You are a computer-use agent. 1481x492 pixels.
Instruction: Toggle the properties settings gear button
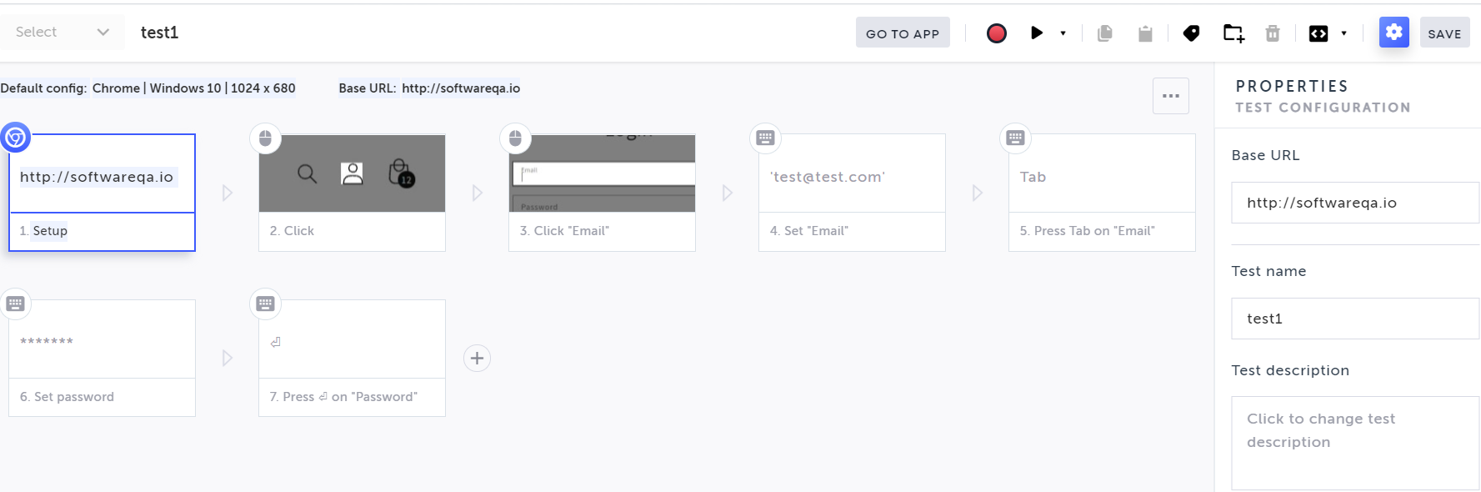point(1393,33)
